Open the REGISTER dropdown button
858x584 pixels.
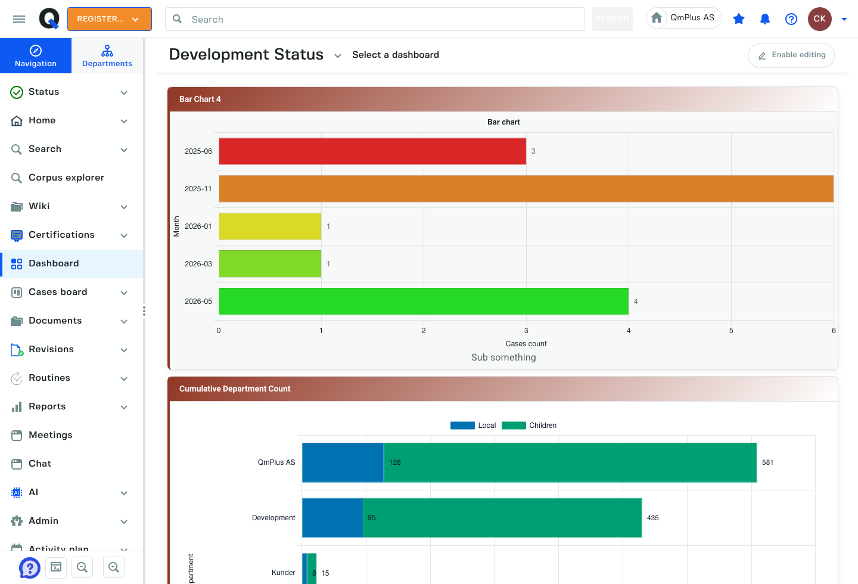[110, 19]
